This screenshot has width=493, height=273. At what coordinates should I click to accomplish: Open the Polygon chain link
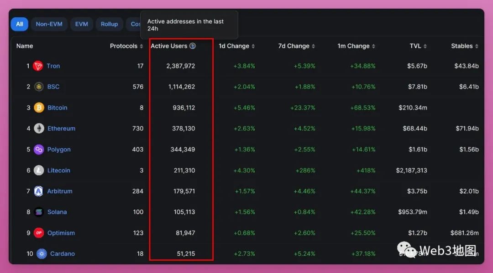[x=59, y=149]
